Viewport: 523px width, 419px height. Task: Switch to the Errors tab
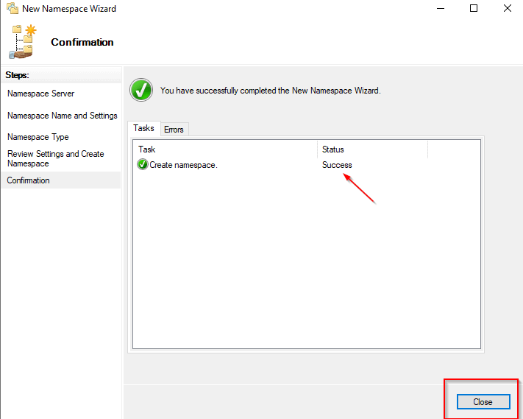pos(174,130)
